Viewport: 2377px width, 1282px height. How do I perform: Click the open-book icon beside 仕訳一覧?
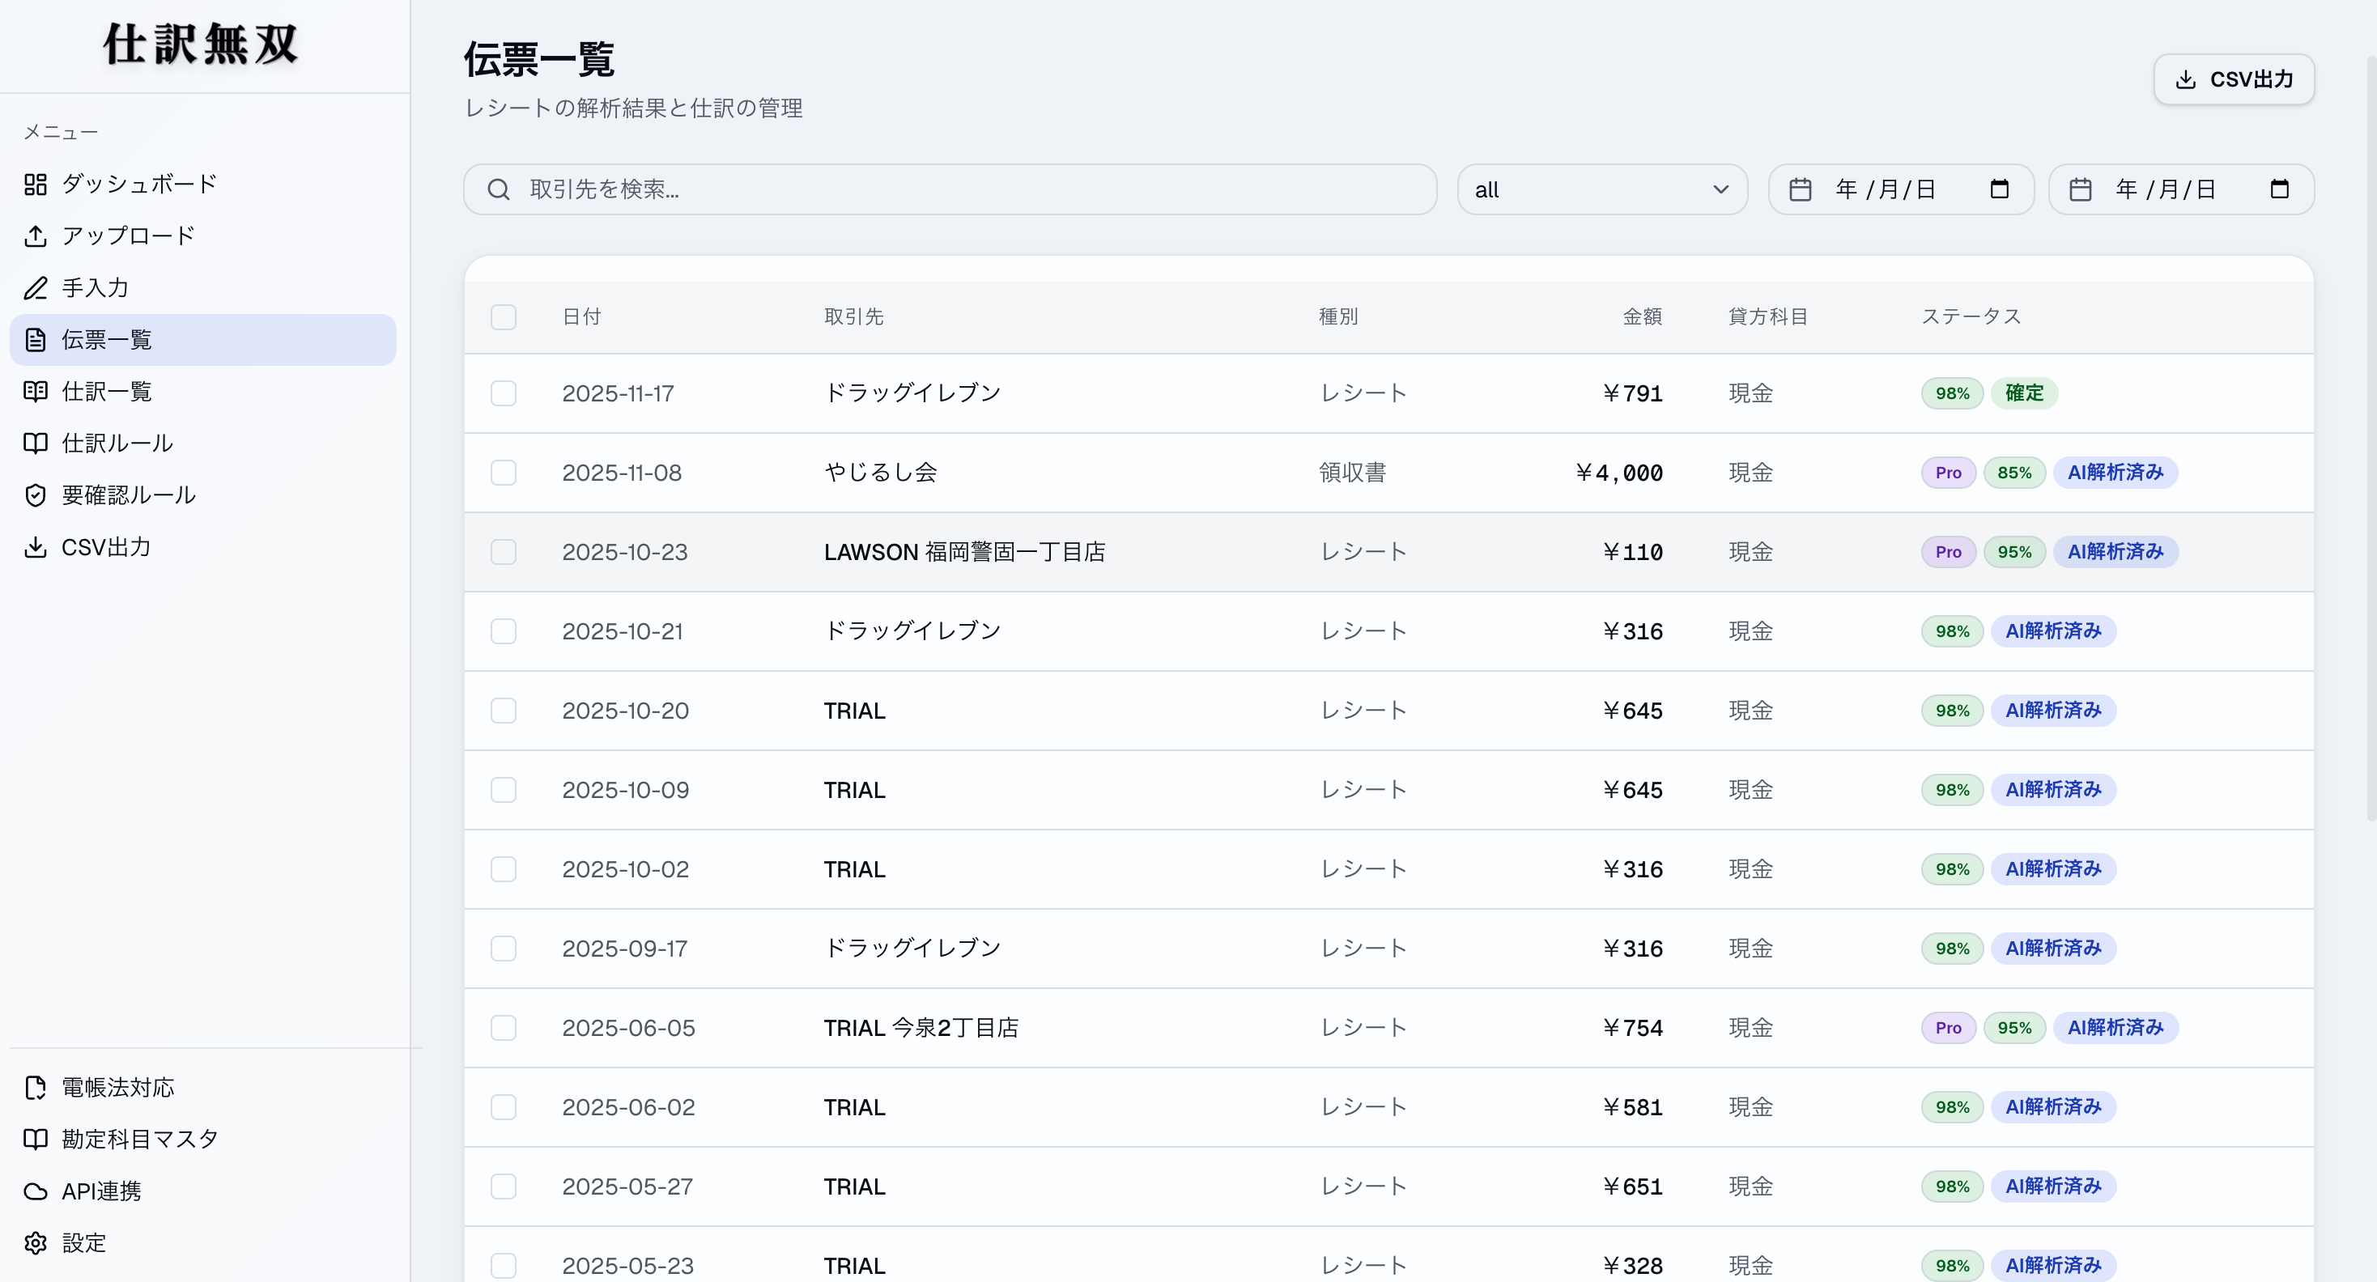pos(35,391)
